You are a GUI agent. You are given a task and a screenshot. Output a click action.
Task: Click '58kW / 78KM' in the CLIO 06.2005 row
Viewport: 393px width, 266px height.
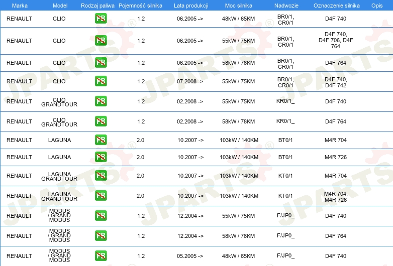(x=238, y=63)
